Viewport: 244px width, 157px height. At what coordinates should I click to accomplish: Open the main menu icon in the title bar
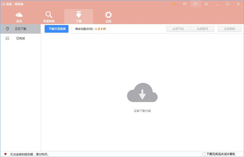coord(206,4)
